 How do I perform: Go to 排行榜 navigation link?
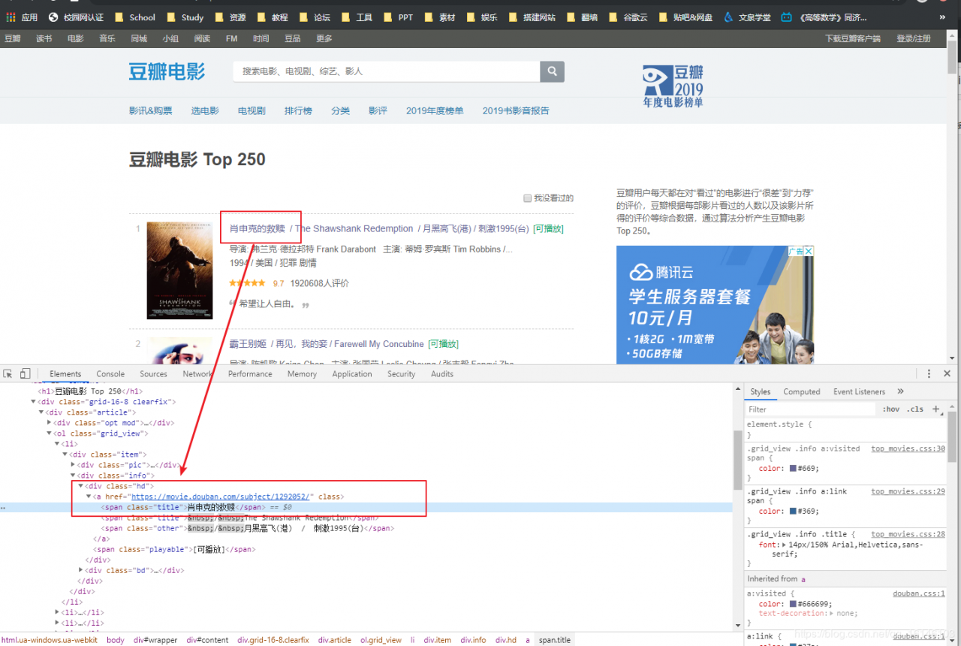coord(298,110)
